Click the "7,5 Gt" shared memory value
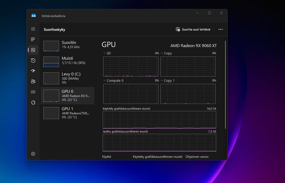Viewport: 285px width, 183px height. click(x=212, y=132)
